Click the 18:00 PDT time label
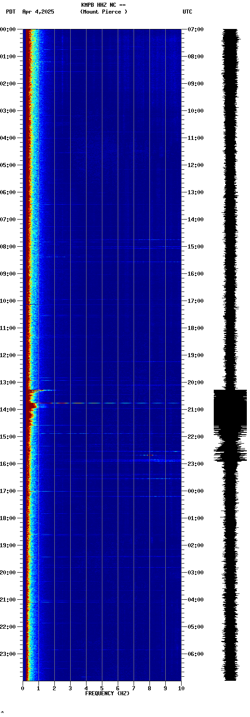Image resolution: width=250 pixels, height=717 pixels. coord(8,518)
